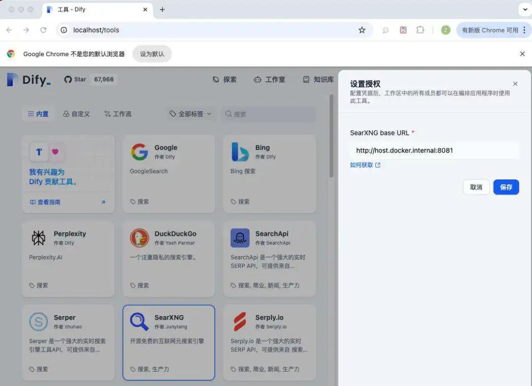Open the 查看指南 guide link
Image resolution: width=532 pixels, height=386 pixels.
pos(45,202)
